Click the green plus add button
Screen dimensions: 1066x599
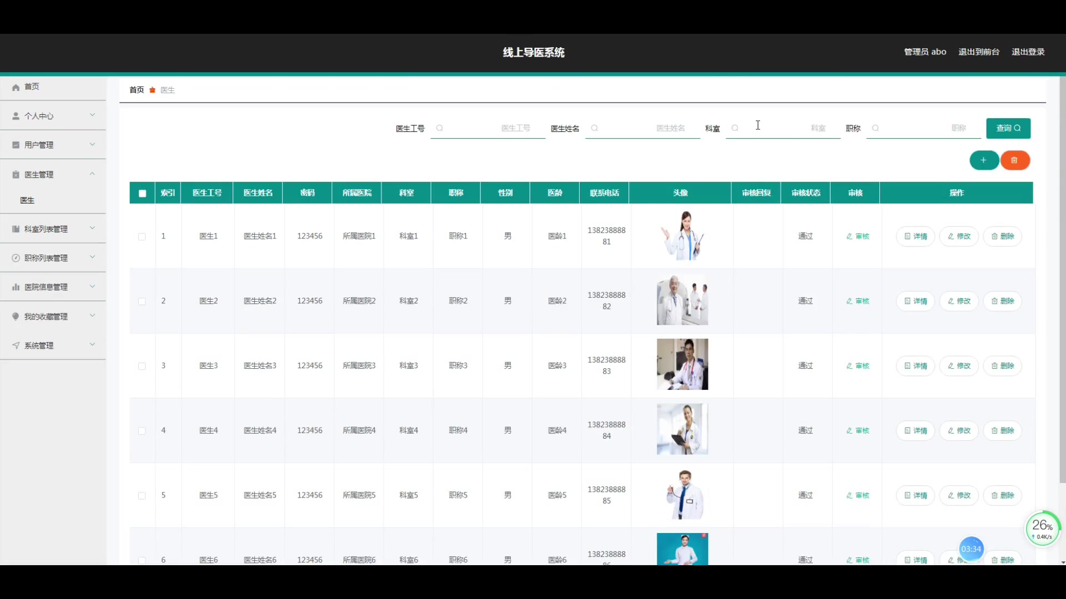[983, 160]
